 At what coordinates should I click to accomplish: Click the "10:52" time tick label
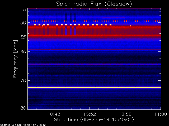pos(90,114)
